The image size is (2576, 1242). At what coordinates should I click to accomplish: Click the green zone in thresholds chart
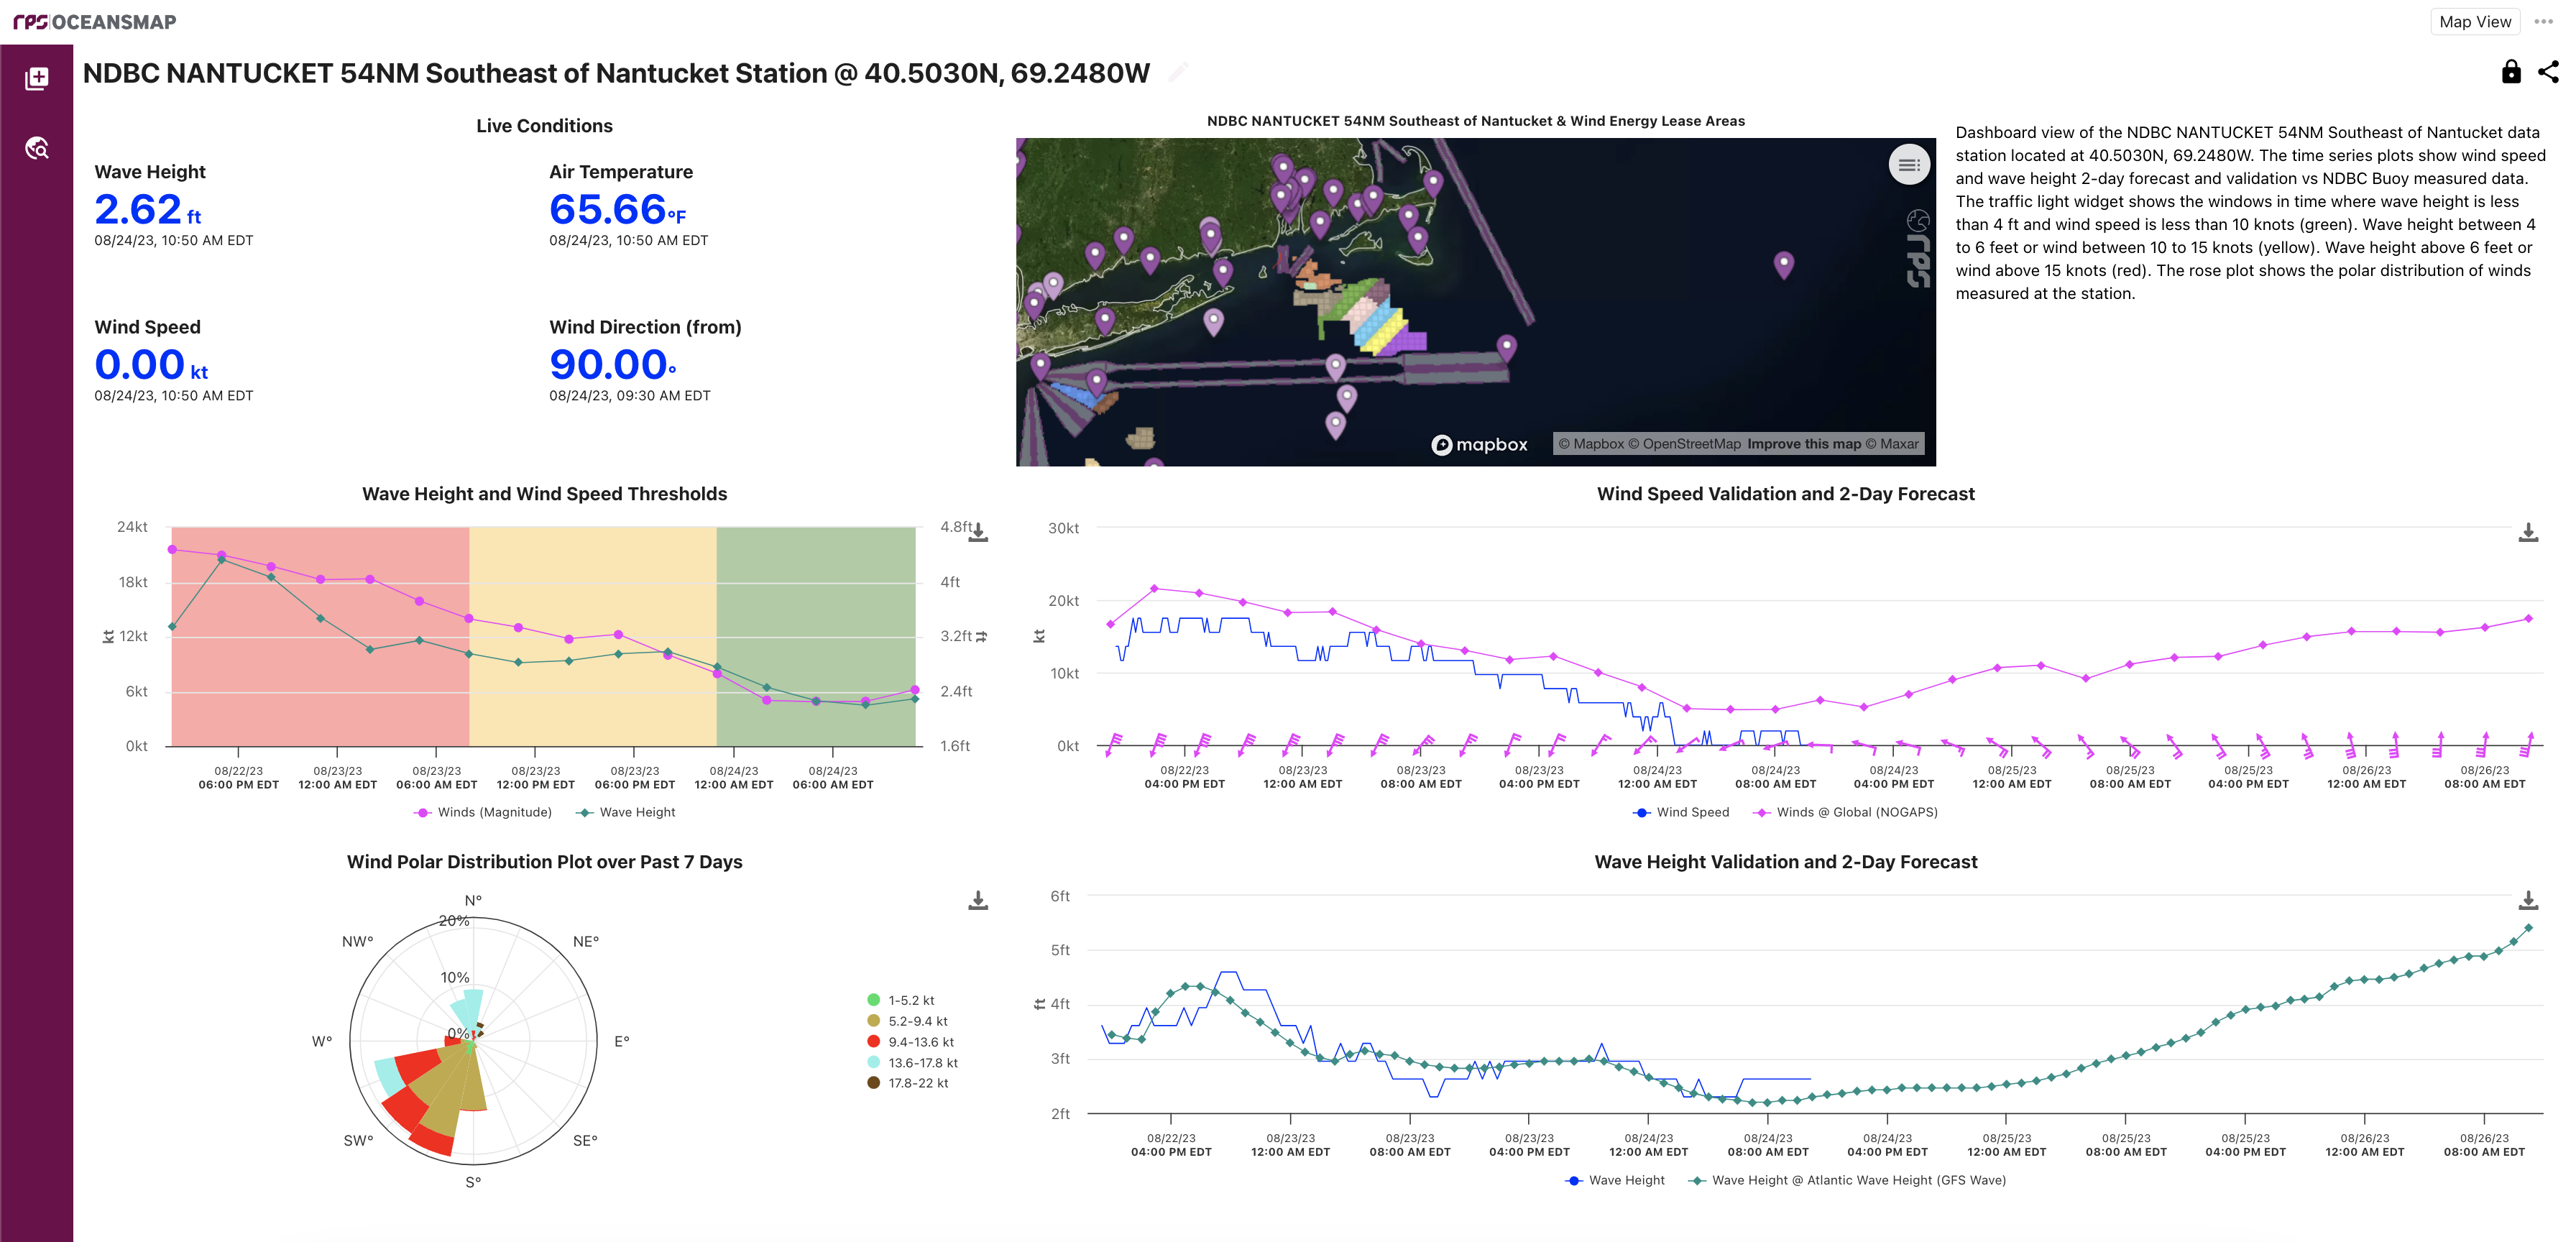pyautogui.click(x=816, y=636)
